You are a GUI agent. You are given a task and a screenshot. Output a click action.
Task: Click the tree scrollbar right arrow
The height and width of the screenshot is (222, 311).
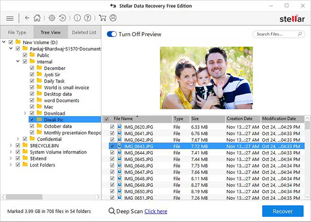(x=98, y=197)
